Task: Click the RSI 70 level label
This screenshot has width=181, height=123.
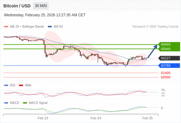Action: coord(163,90)
